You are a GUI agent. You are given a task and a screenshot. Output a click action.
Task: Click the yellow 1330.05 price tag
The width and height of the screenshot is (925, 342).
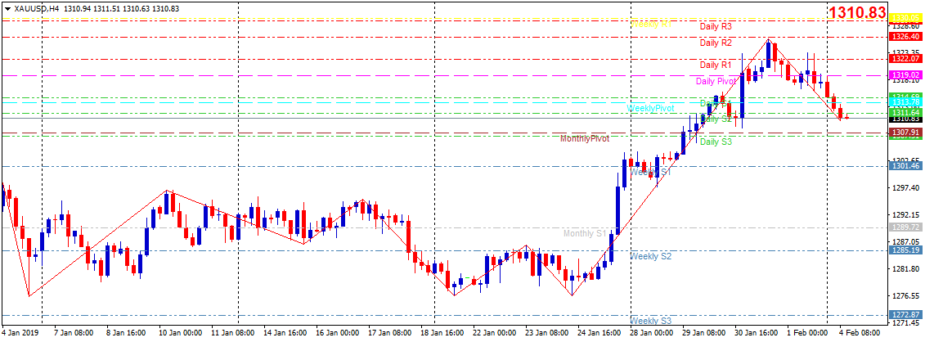[905, 17]
